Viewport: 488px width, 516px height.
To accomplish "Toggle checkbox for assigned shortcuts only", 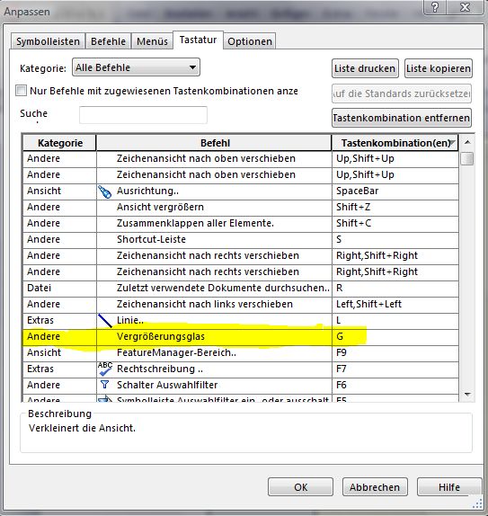I will 21,91.
